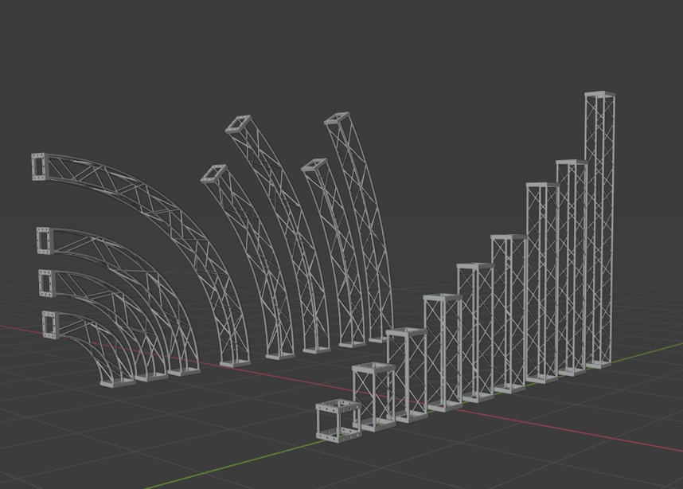Viewport: 683px width, 489px height.
Task: Select the third-tallest straight truss tower
Action: click(x=542, y=283)
